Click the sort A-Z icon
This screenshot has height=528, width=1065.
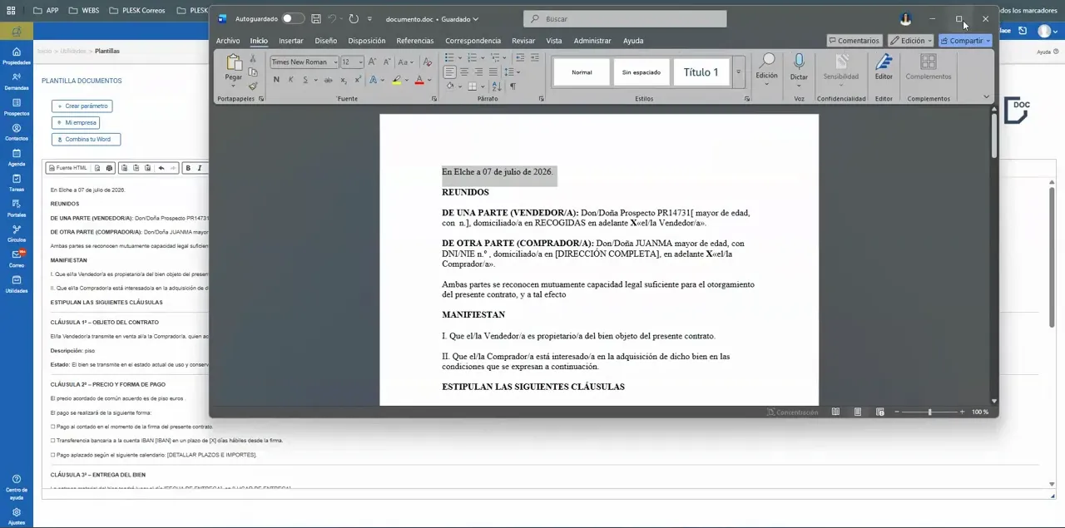[498, 86]
